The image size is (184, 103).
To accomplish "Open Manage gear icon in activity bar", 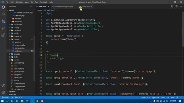I will click(3, 92).
